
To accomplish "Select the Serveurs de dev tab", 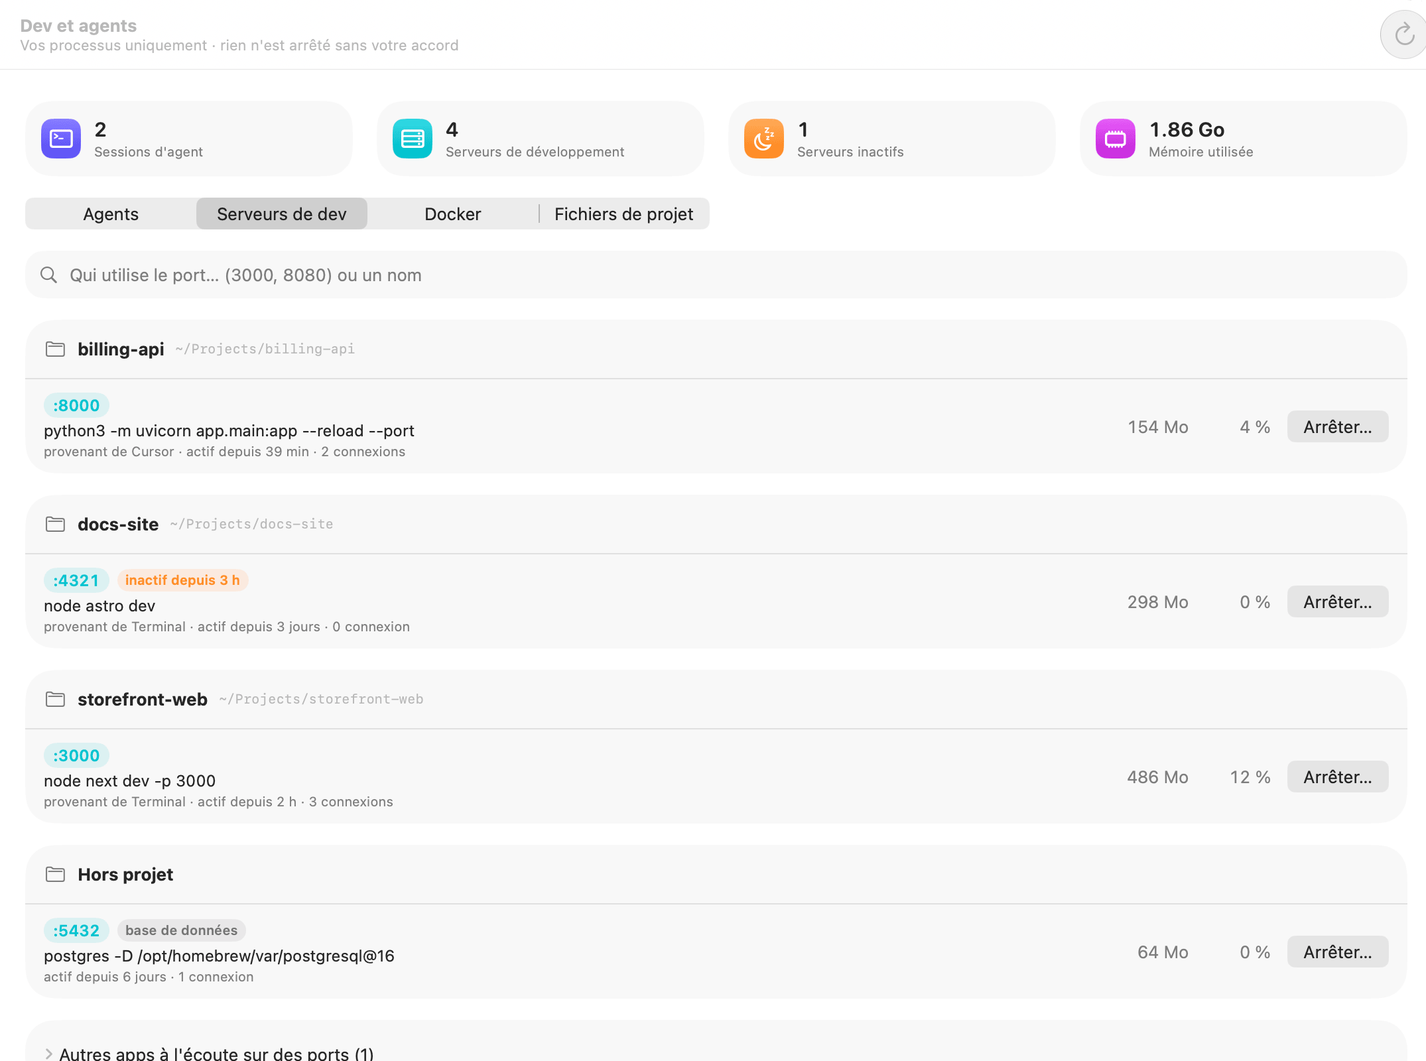I will pos(282,214).
